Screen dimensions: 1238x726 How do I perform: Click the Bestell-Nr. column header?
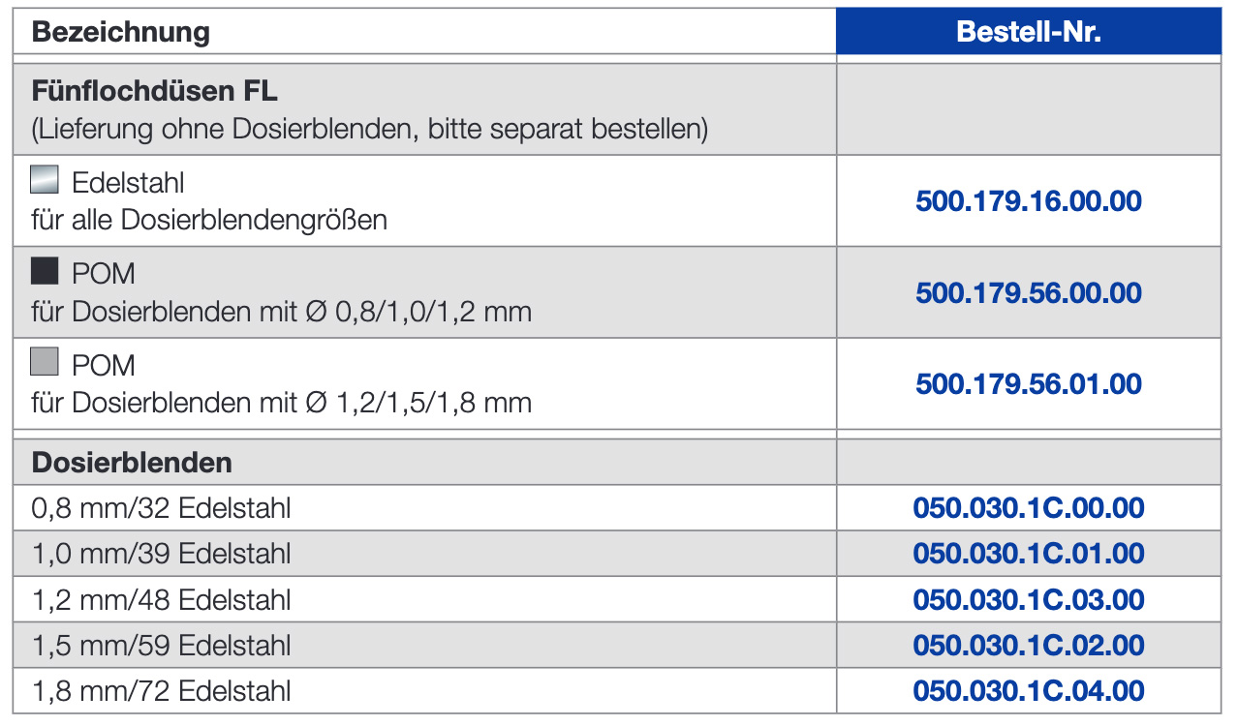[1028, 32]
